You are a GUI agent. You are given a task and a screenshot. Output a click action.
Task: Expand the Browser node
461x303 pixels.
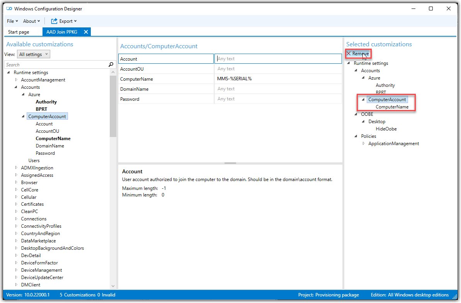[16, 182]
